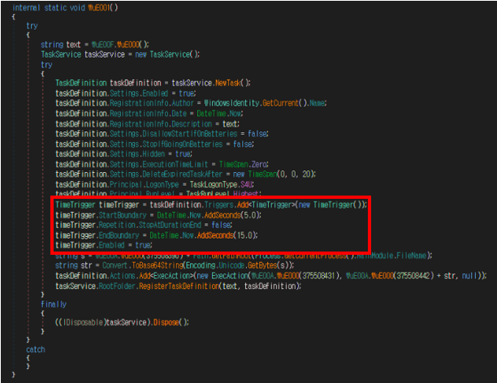Select 'taskDefinition.Settings.Enabled = true' line
This screenshot has width=497, height=383.
click(126, 93)
